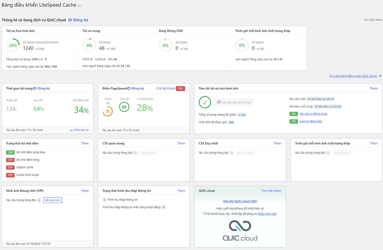This screenshot has height=250, width=383.
Task: Open Tìm hiểu thêm link at top right
Action: point(373,20)
